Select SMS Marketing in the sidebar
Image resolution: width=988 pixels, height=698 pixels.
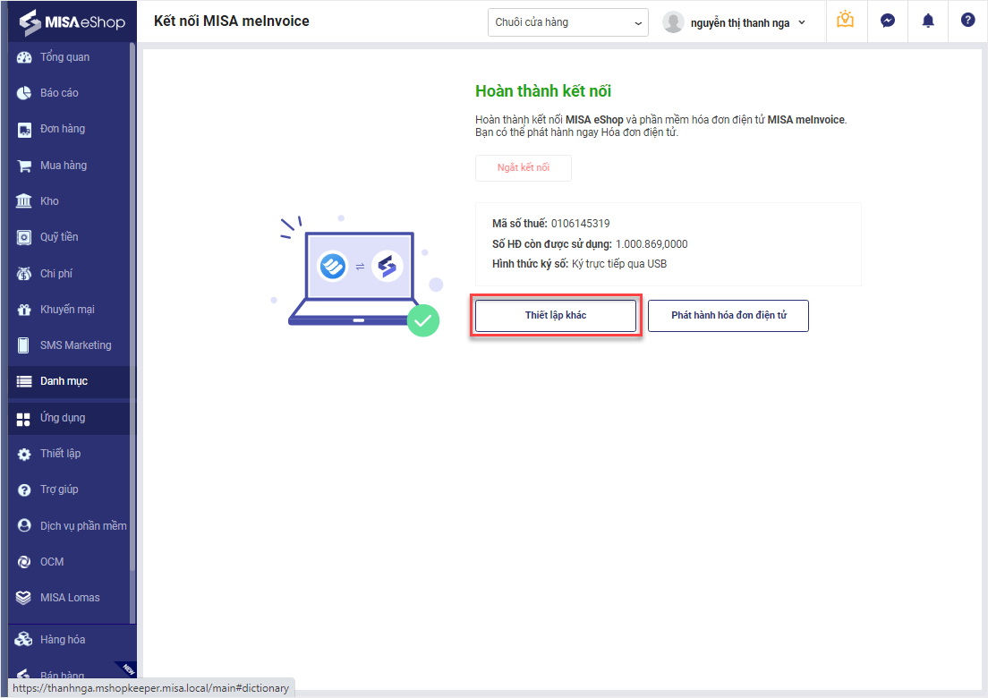pos(75,345)
